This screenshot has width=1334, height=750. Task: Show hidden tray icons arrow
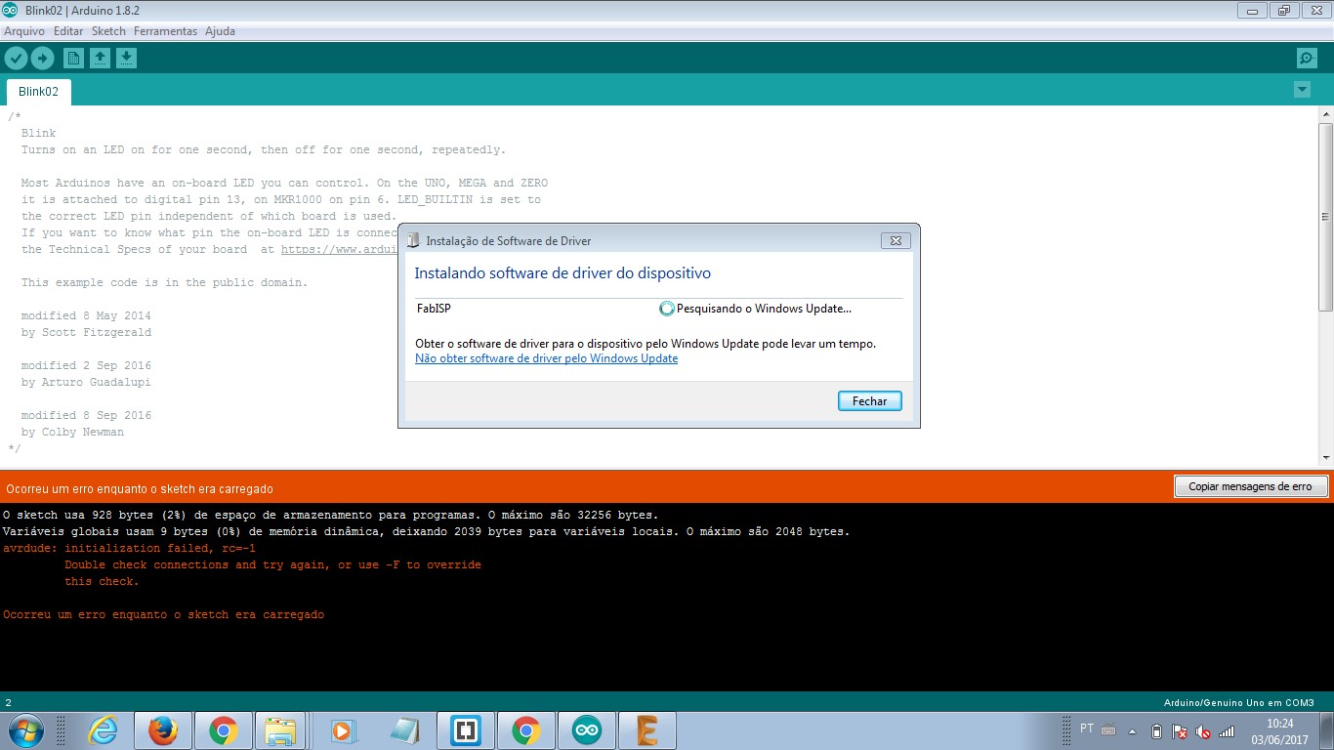pos(1133,730)
